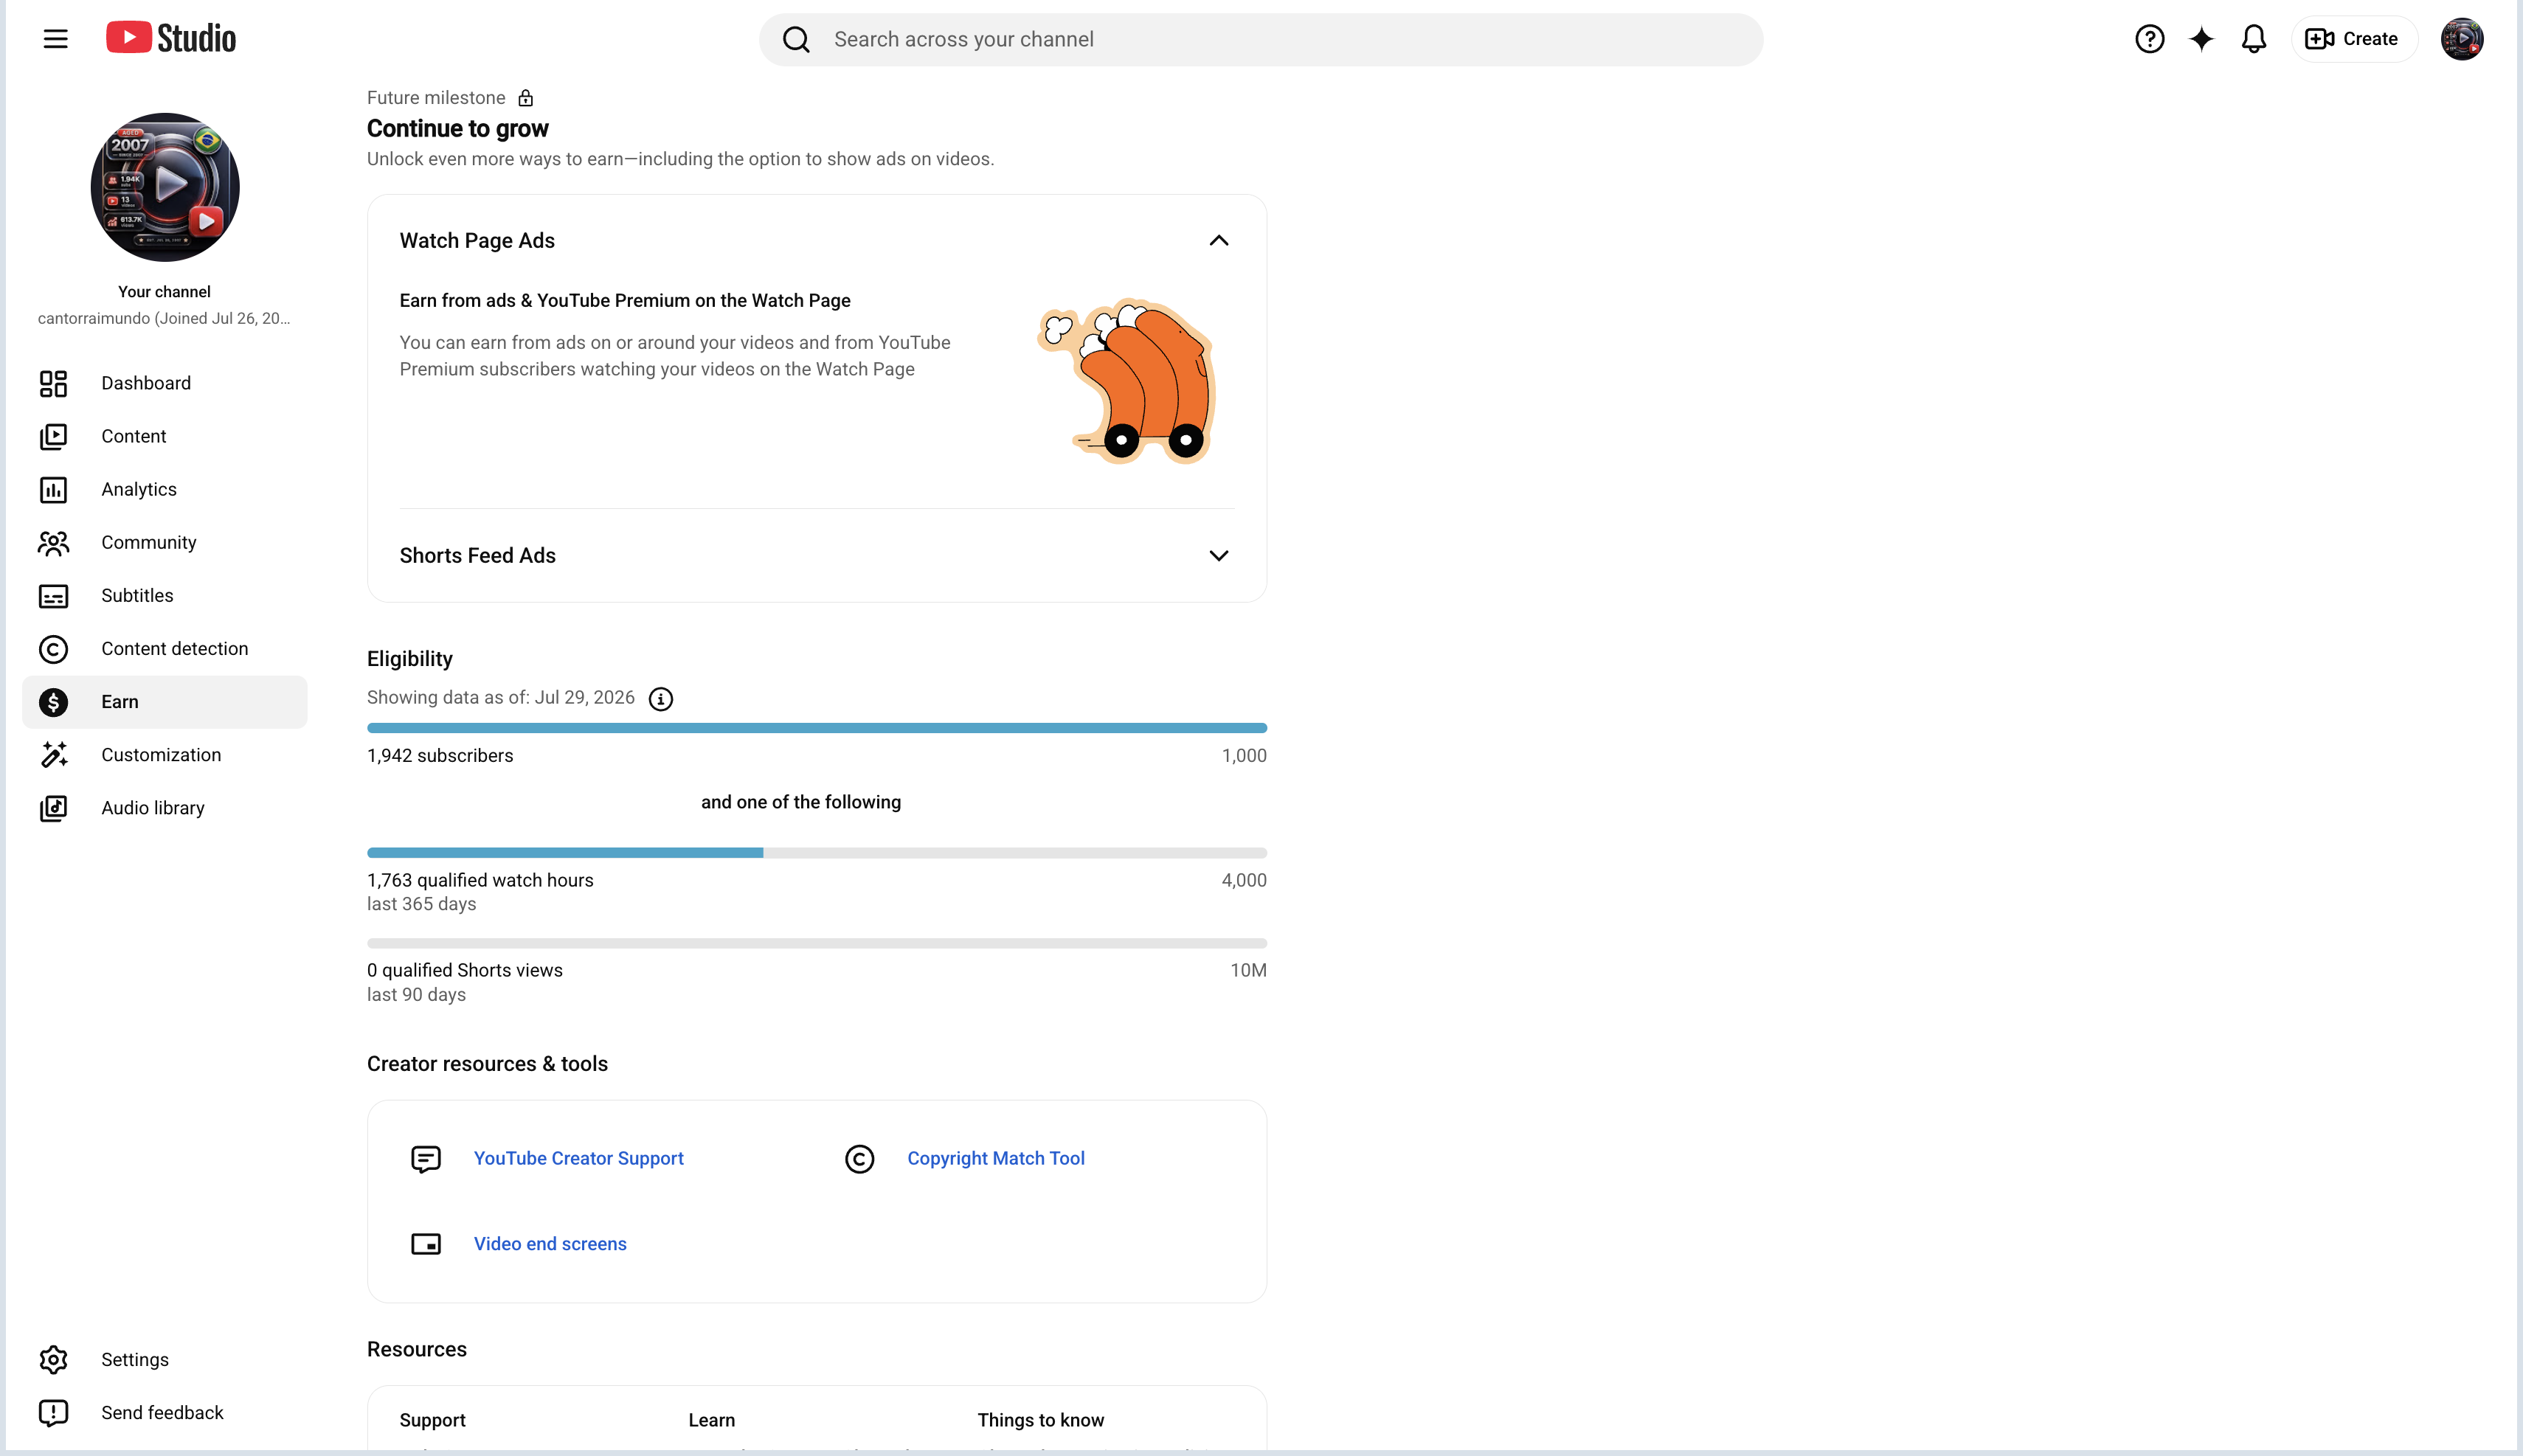This screenshot has width=2523, height=1456.
Task: Click the 'Showing data as of: Jul 29, 2026' text
Action: tap(501, 698)
